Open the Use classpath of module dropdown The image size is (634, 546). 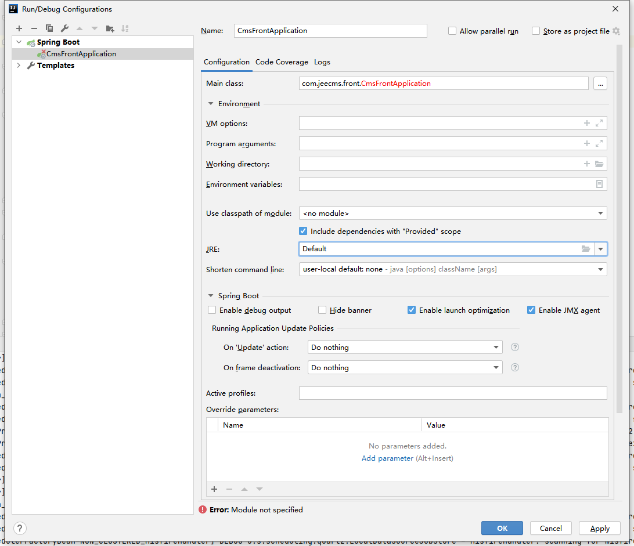452,214
